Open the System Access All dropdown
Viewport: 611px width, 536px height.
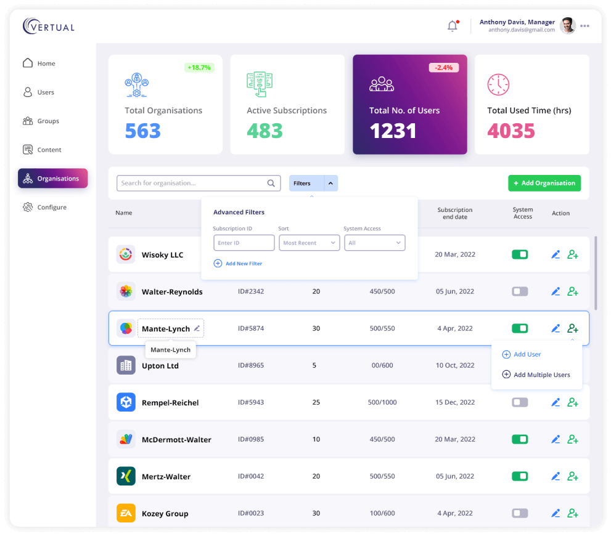tap(374, 243)
